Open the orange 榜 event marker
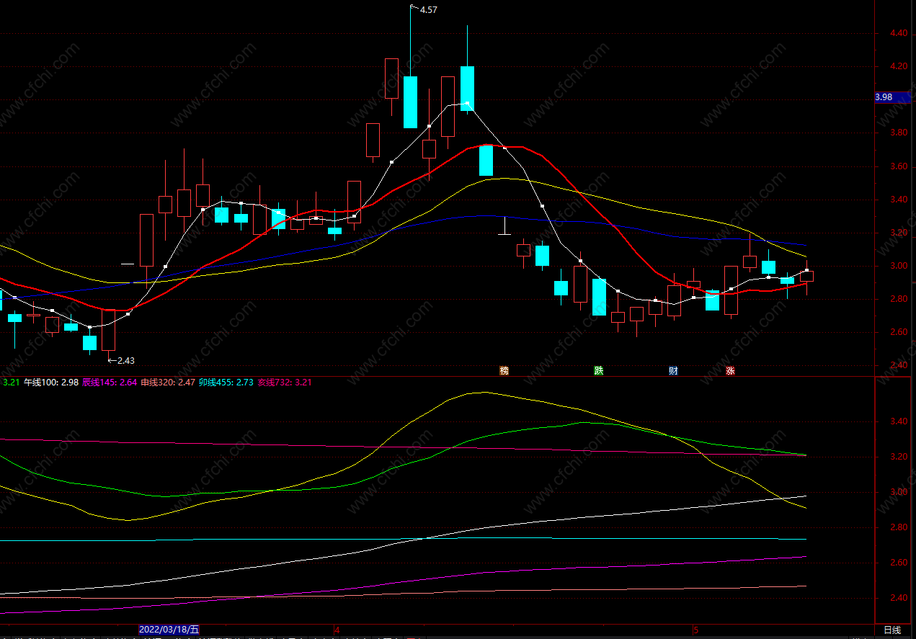Screen dimensions: 916x639 click(504, 371)
